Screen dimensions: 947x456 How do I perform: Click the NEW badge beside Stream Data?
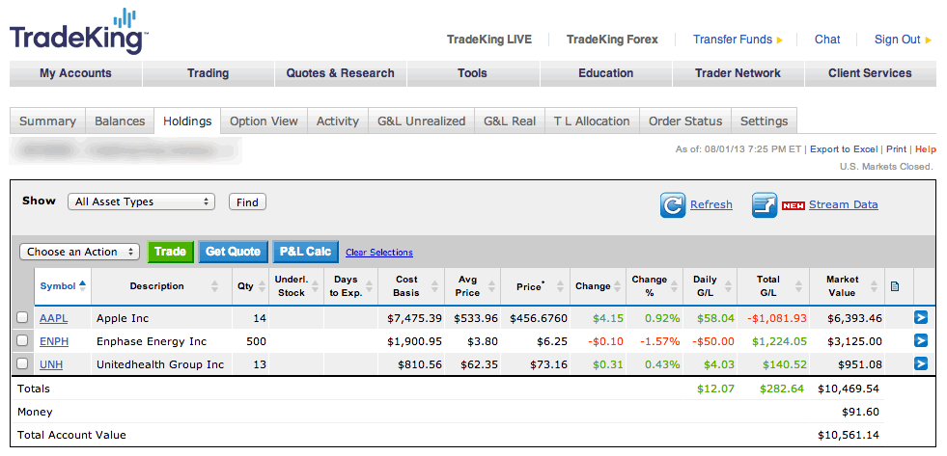[793, 205]
